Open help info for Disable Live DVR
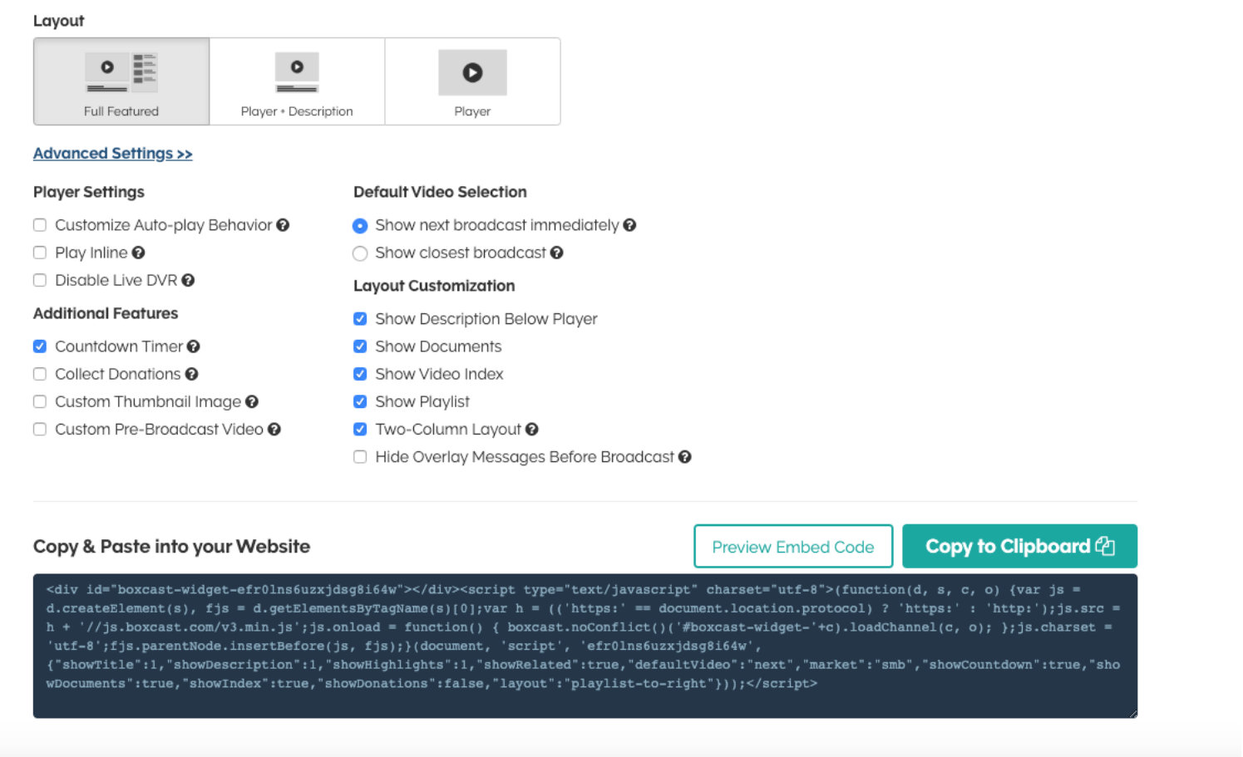The width and height of the screenshot is (1243, 757). [x=189, y=280]
